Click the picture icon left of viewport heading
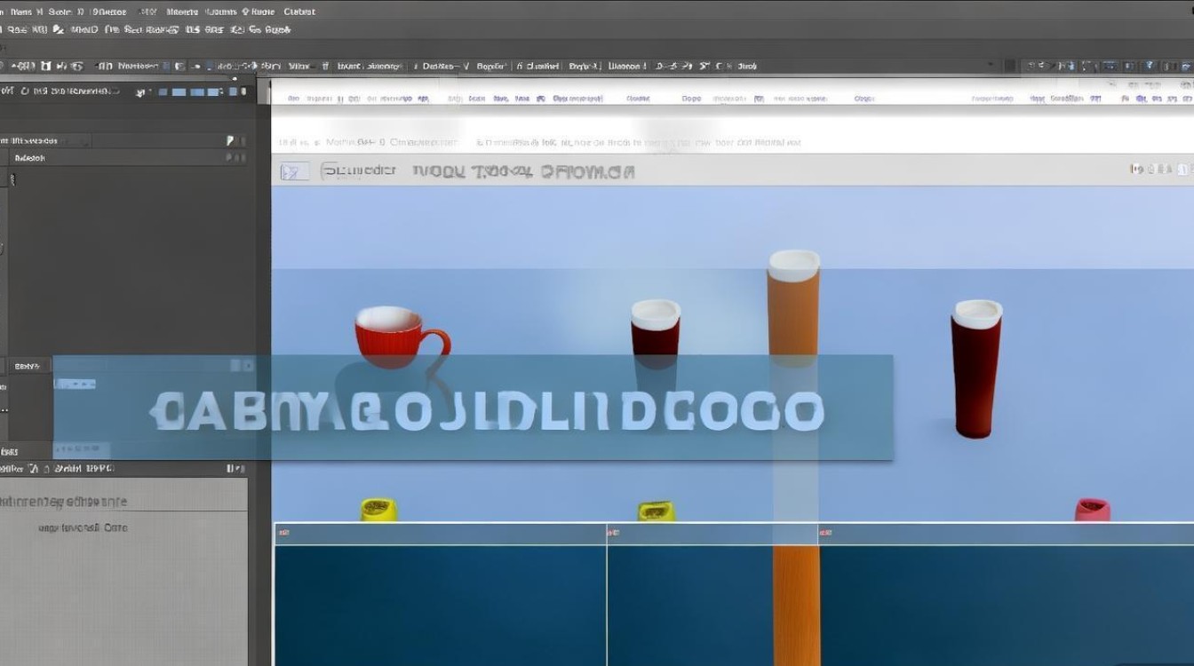Screen dimensions: 1194x666 295,171
